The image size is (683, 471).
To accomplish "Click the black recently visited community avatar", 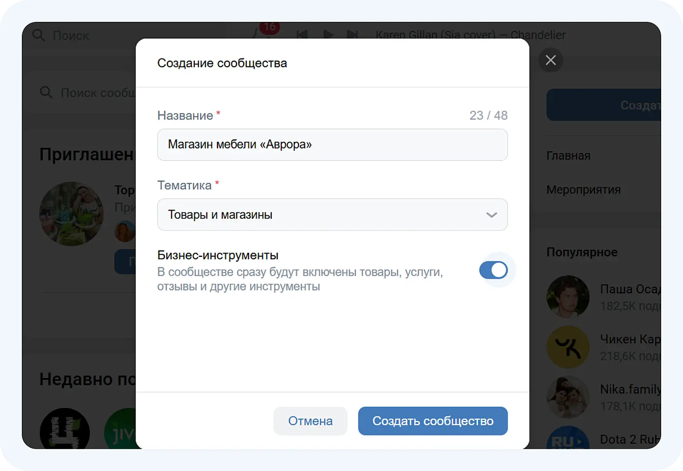I will pyautogui.click(x=65, y=428).
